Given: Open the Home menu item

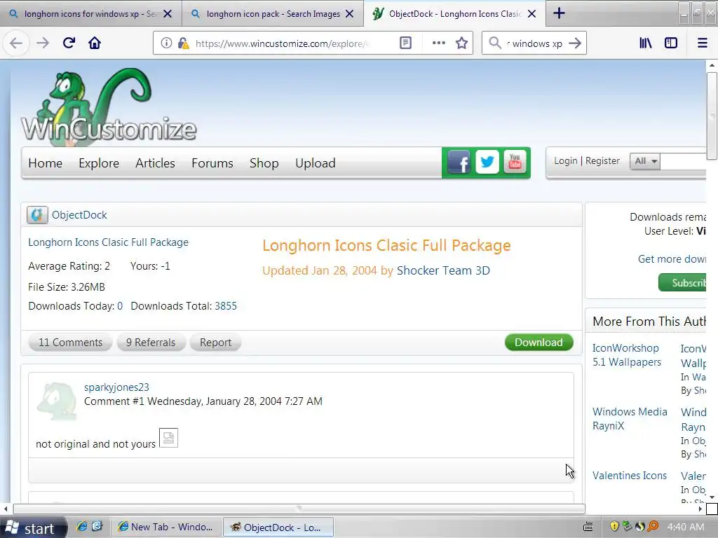Looking at the screenshot, I should pos(45,163).
